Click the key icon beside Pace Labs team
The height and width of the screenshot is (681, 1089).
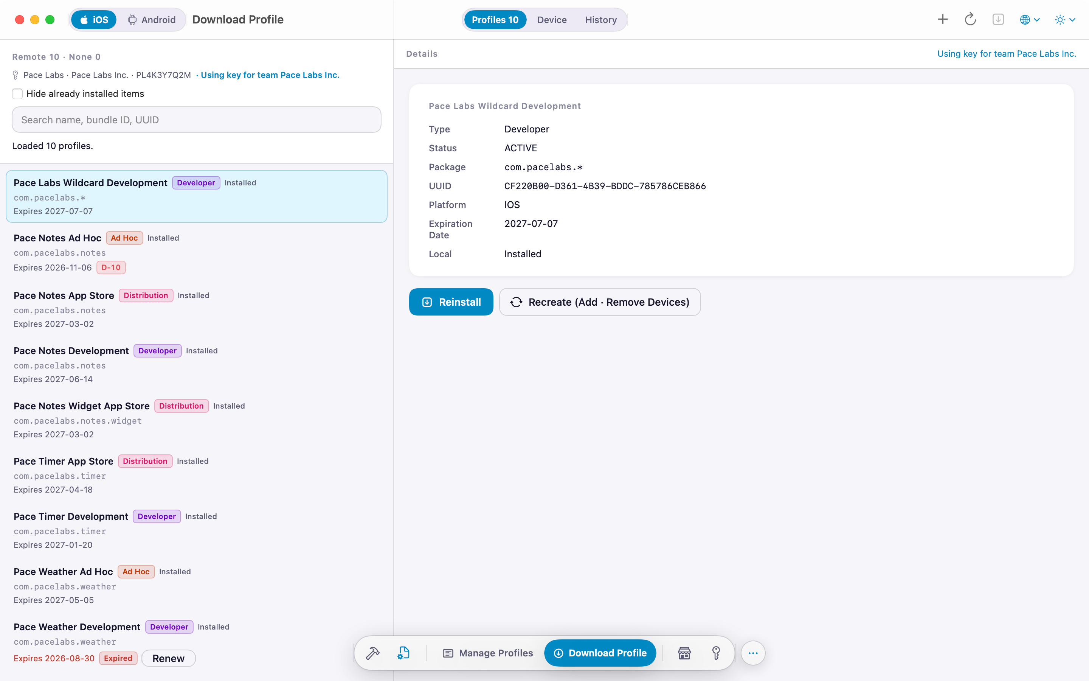15,75
